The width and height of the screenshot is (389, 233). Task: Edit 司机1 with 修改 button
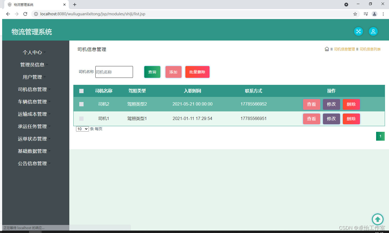332,119
